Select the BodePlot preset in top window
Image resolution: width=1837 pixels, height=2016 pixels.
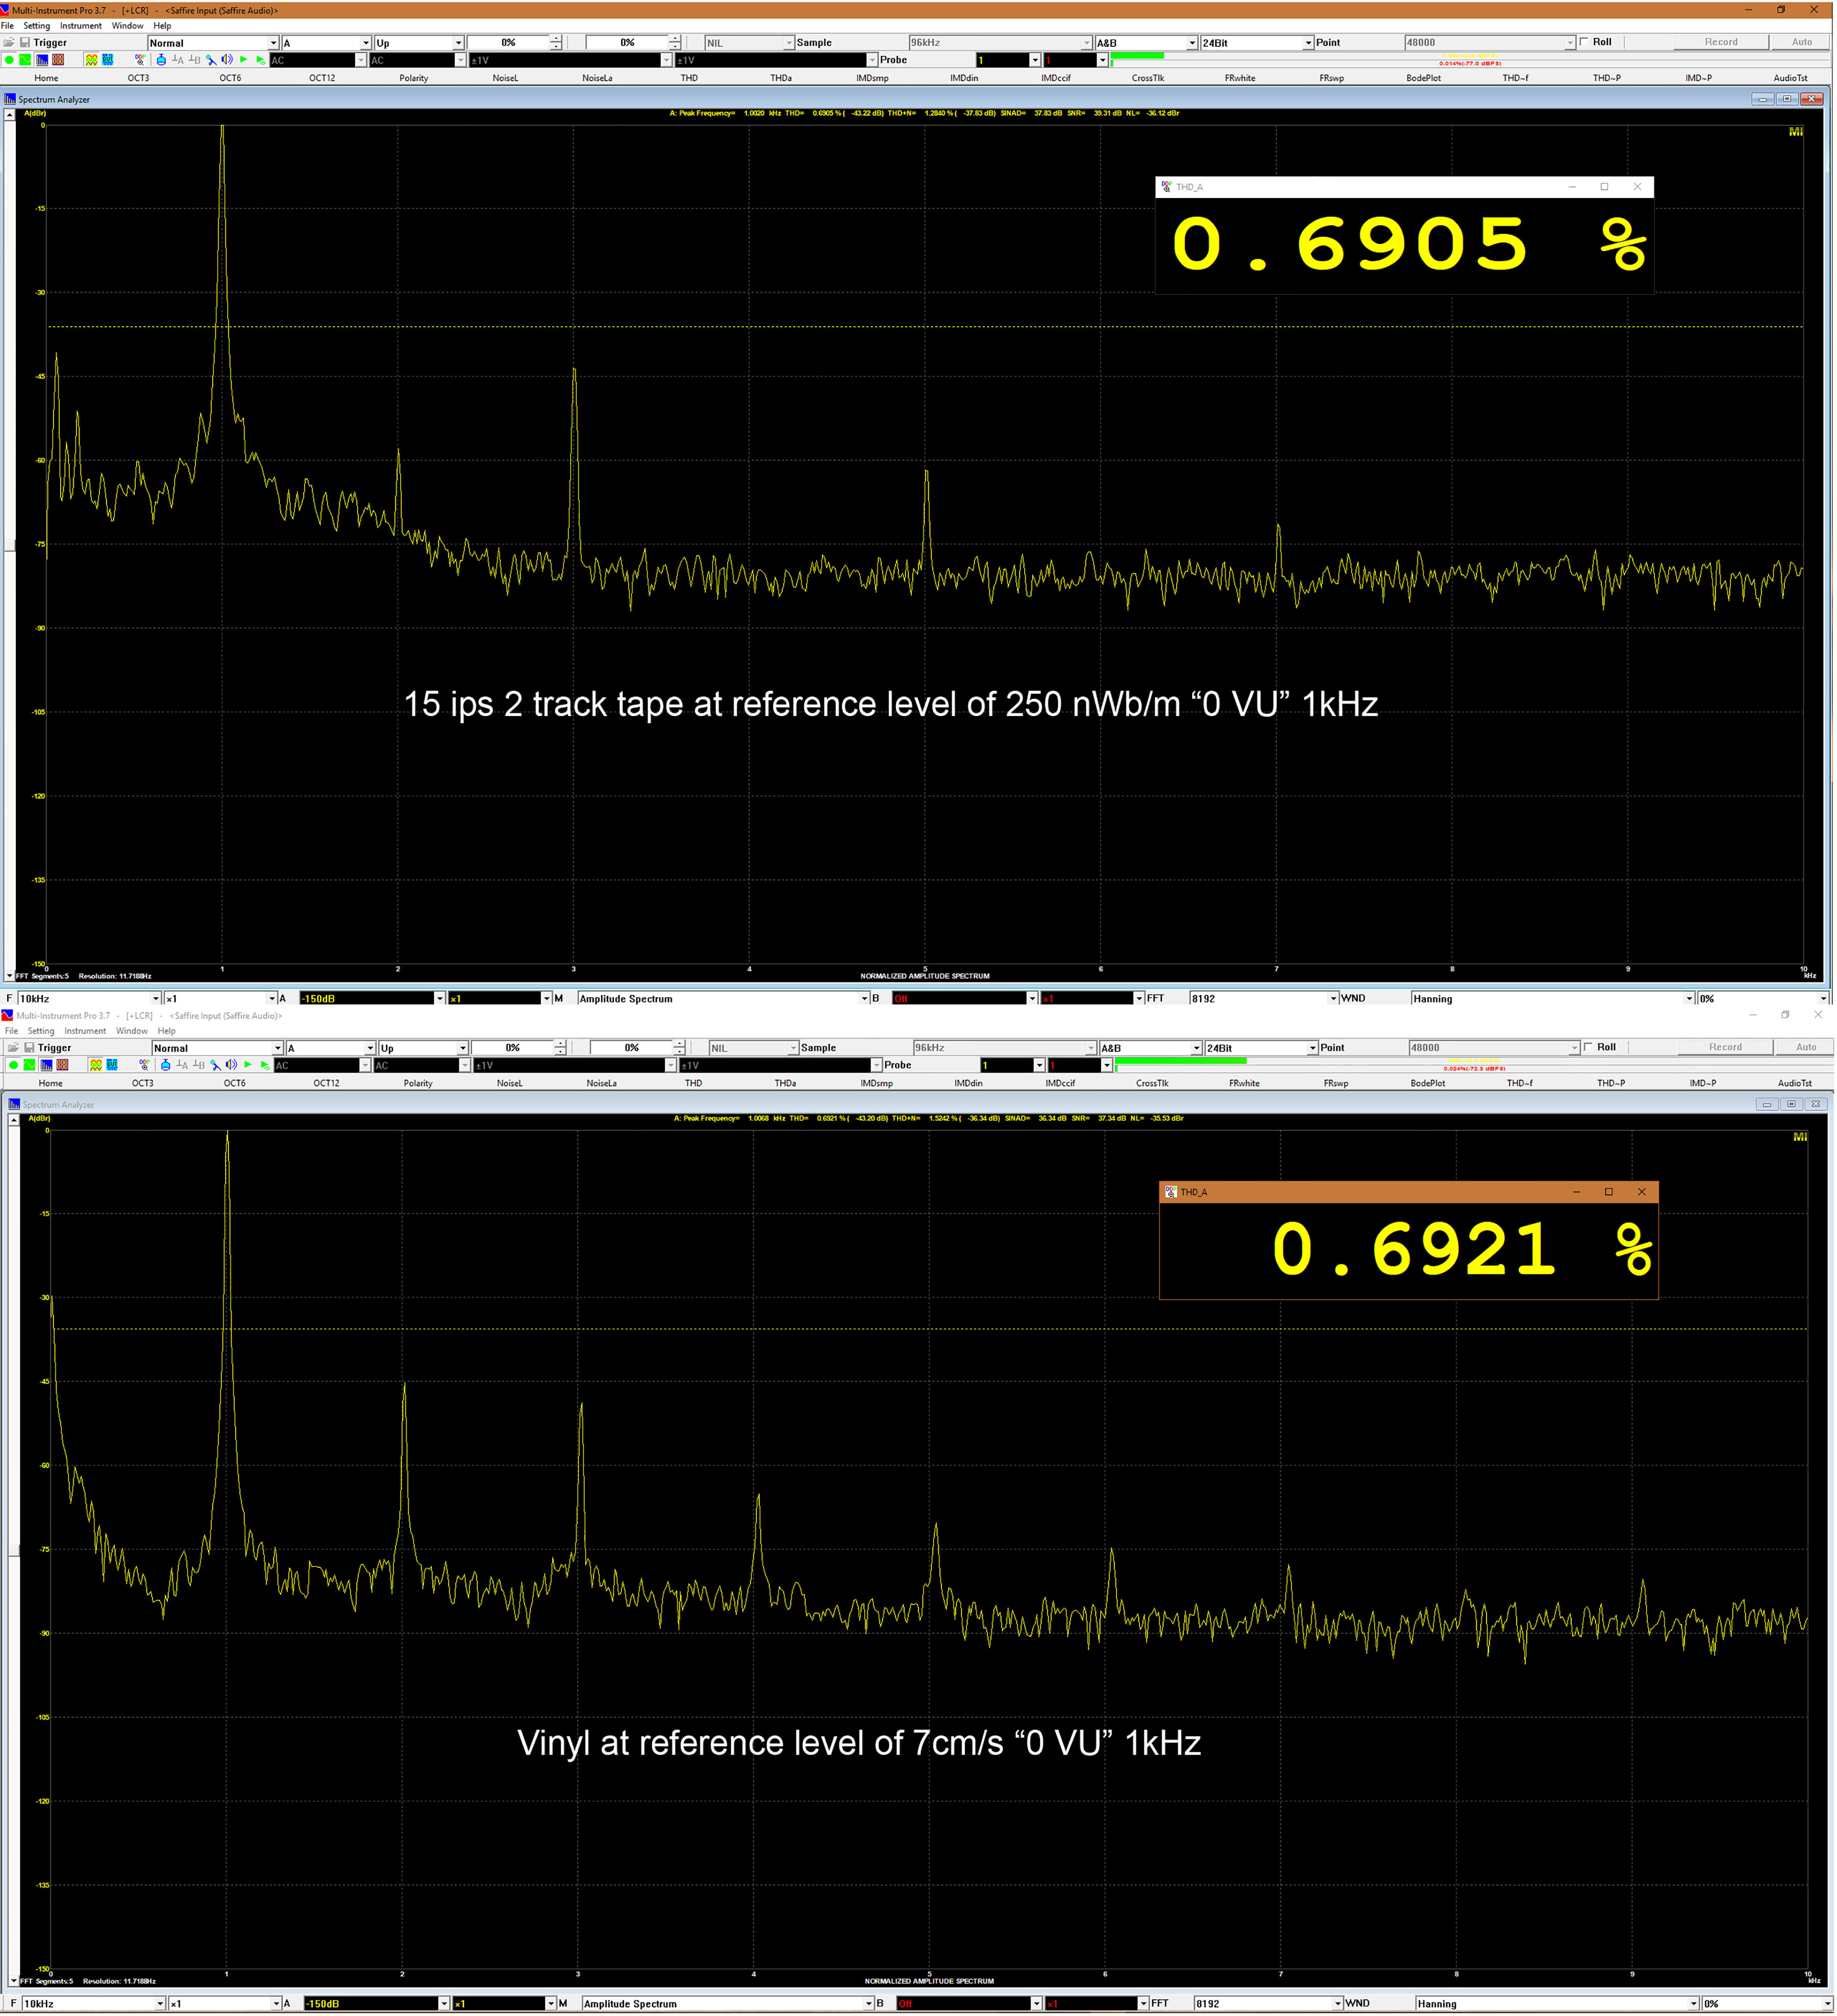[x=1425, y=78]
